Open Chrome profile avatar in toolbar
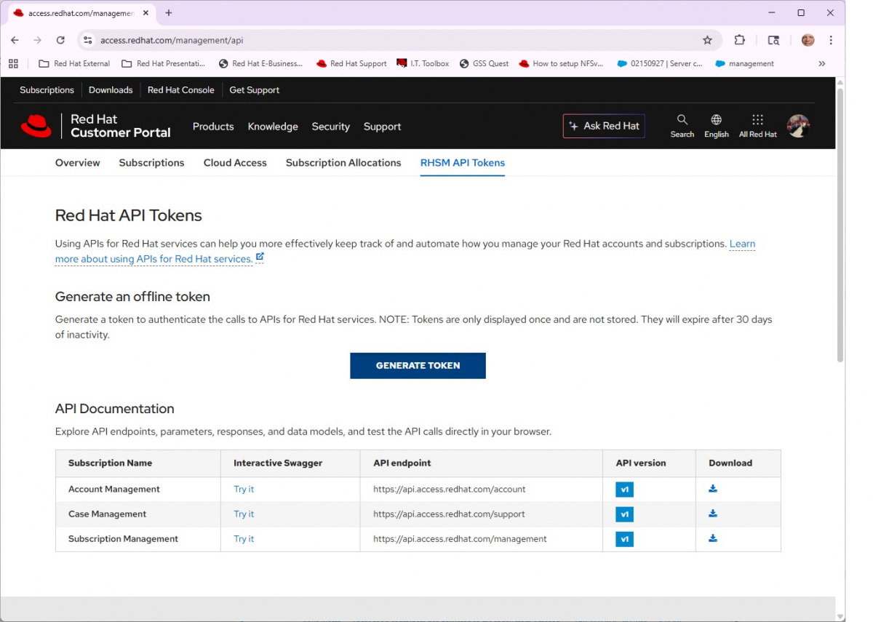Image resolution: width=873 pixels, height=622 pixels. click(808, 40)
